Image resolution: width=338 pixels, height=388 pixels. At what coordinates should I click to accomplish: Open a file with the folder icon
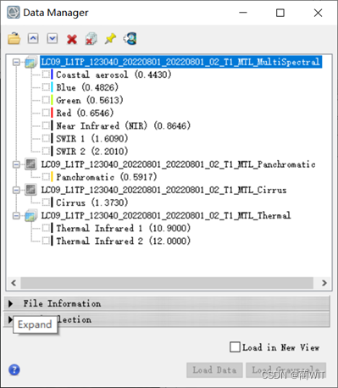14,38
